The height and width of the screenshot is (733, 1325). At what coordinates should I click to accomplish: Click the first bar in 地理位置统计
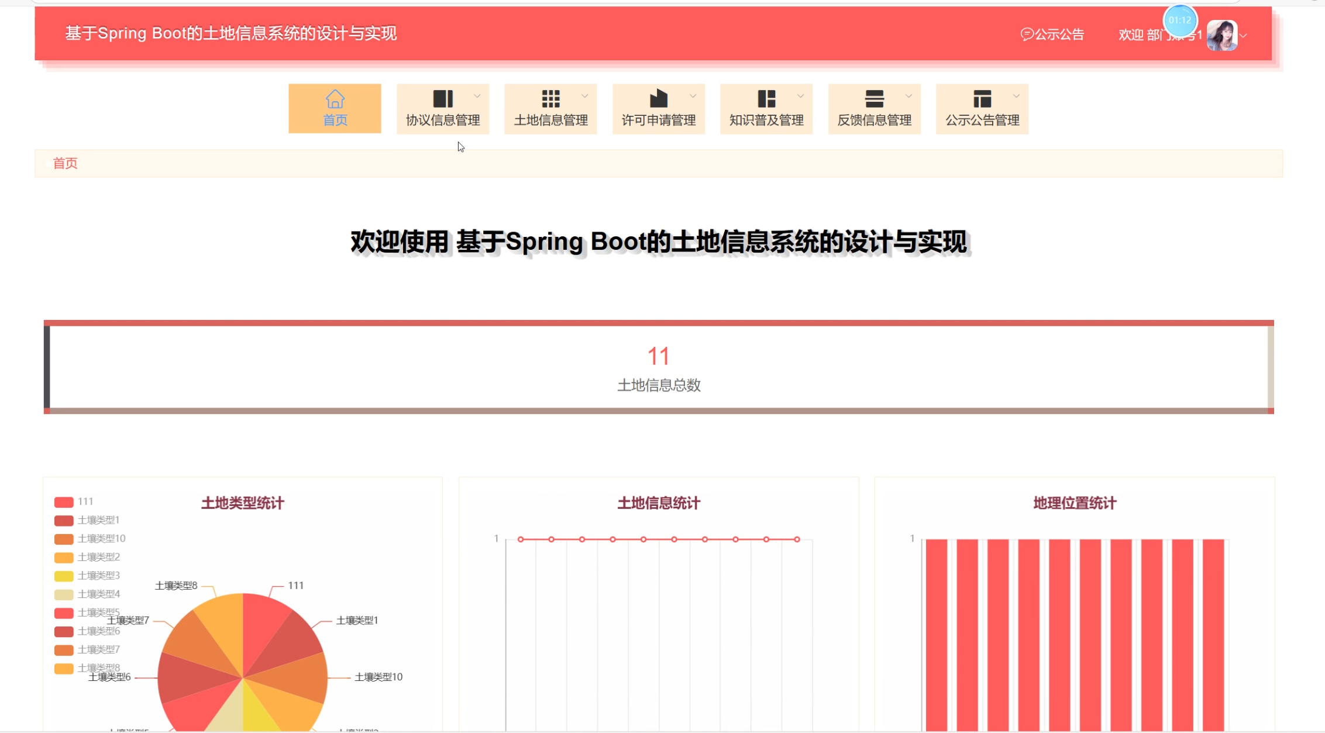[x=937, y=635]
